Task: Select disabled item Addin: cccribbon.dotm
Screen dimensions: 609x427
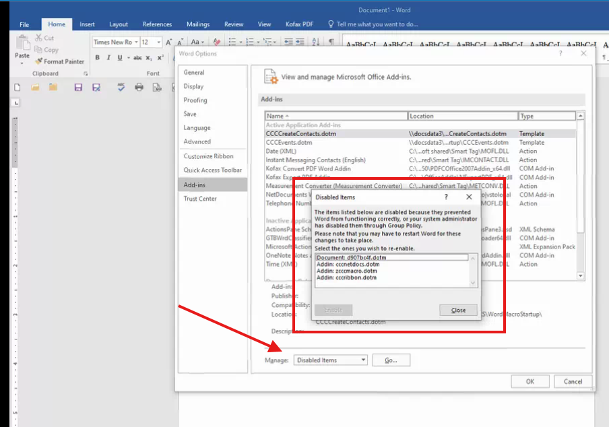Action: click(392, 277)
